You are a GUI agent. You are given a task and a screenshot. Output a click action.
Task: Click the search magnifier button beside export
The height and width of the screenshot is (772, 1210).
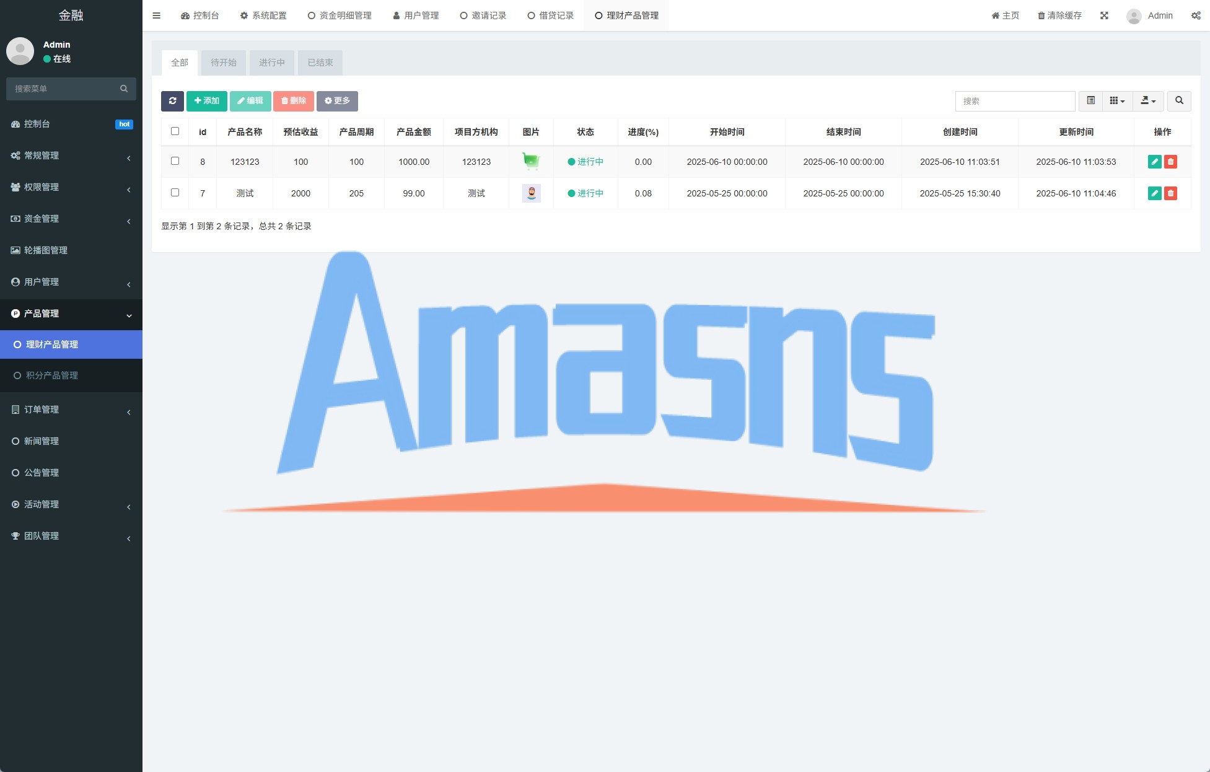coord(1179,101)
